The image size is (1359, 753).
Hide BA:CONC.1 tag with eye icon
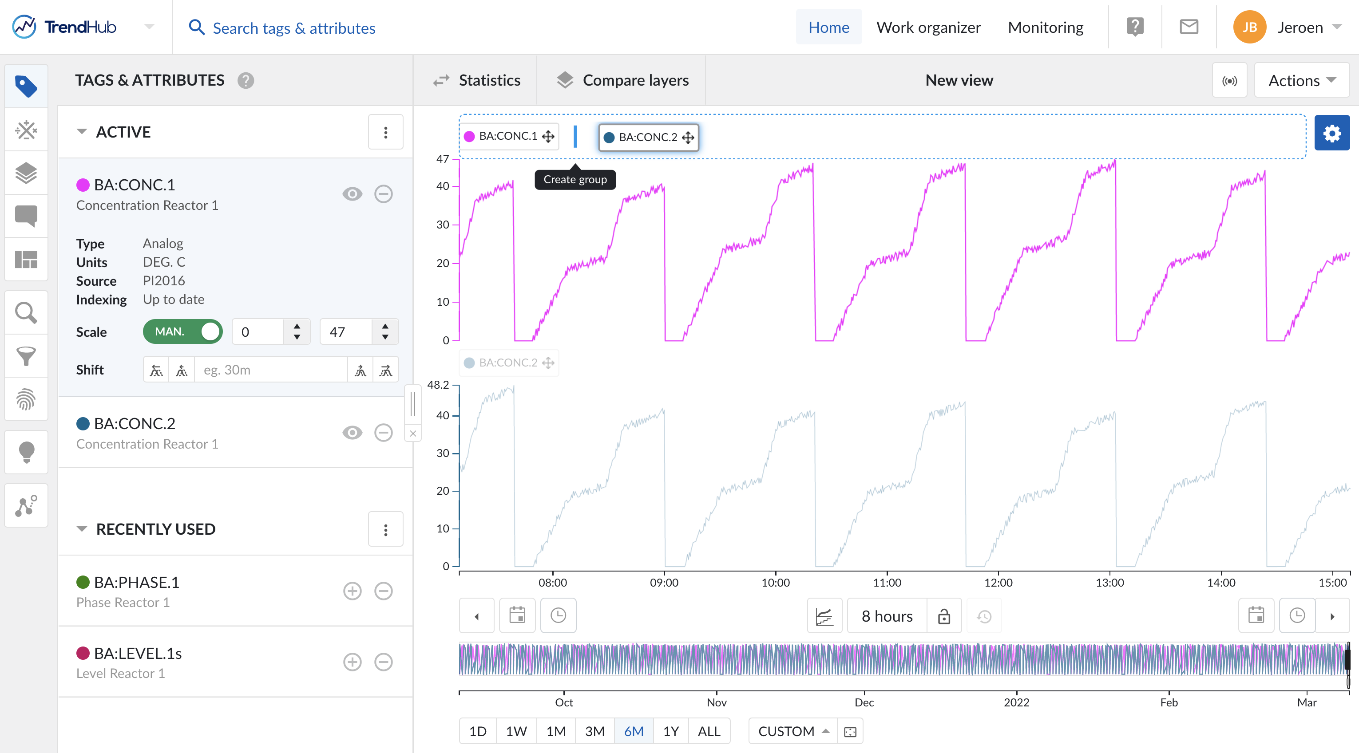point(353,194)
